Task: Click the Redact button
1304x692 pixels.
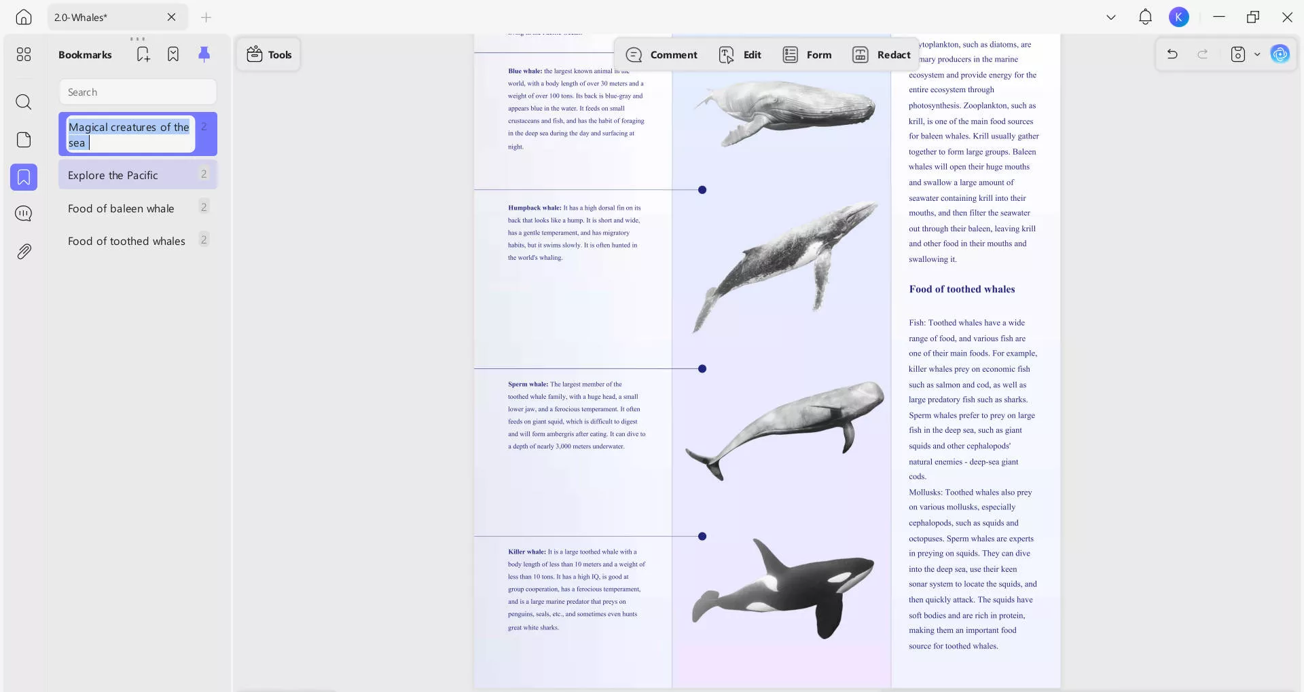Action: pyautogui.click(x=881, y=55)
